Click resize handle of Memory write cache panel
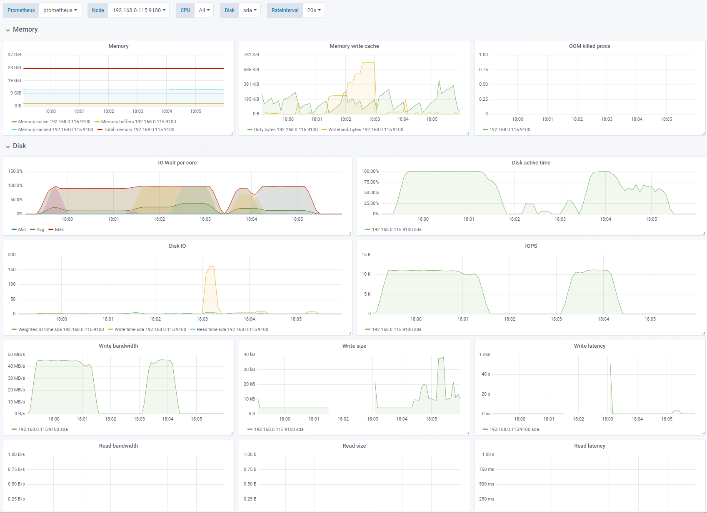This screenshot has height=513, width=707. (468, 133)
